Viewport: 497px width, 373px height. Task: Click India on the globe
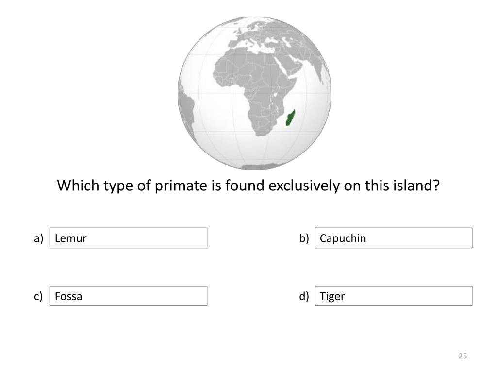(325, 70)
